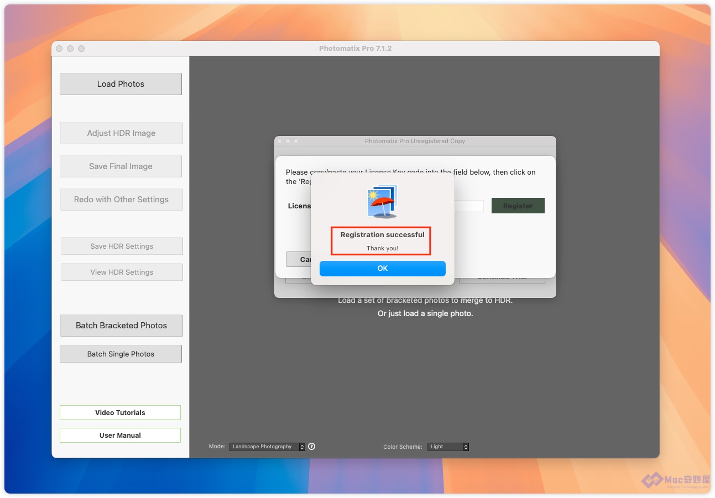Viewport: 715px width, 498px height.
Task: Click the Save Final Image button
Action: [121, 166]
